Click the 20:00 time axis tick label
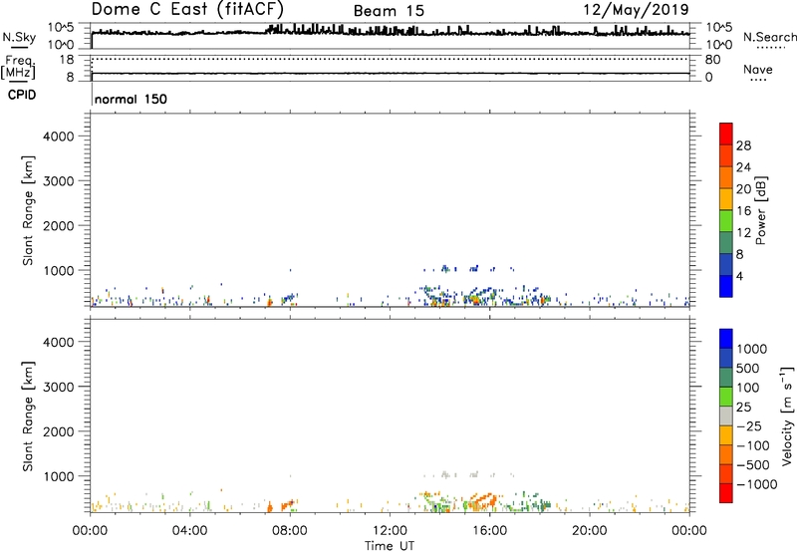 pos(589,531)
